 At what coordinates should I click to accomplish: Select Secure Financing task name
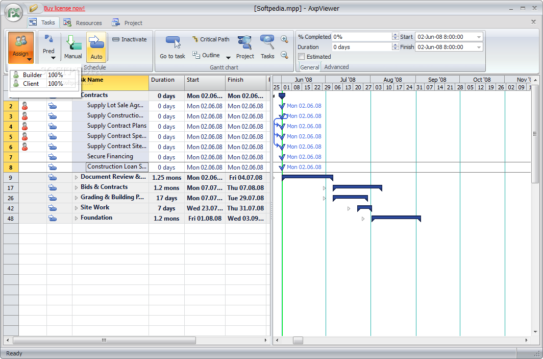pyautogui.click(x=110, y=156)
